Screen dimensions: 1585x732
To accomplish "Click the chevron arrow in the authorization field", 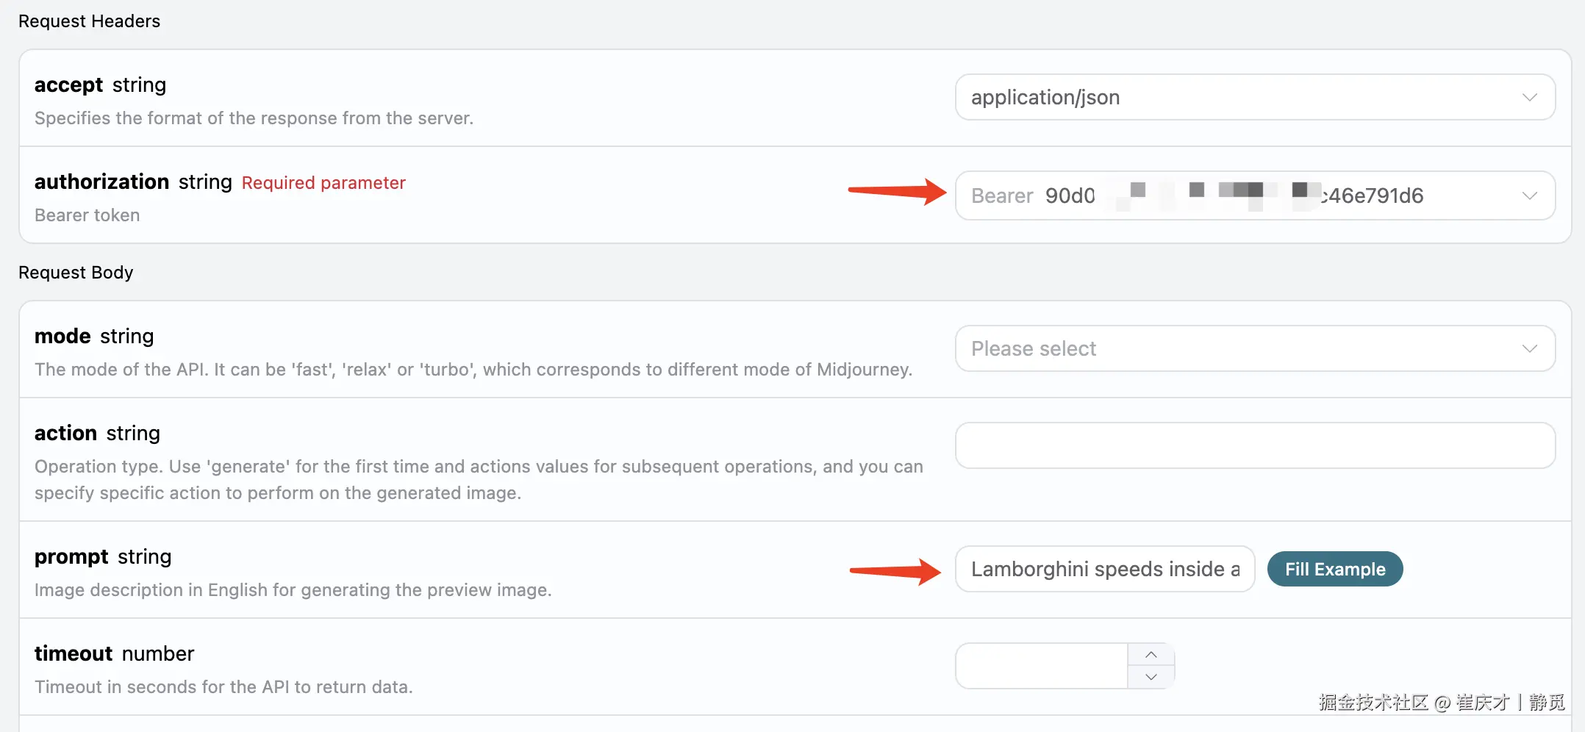I will coord(1529,195).
